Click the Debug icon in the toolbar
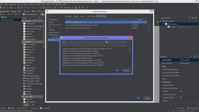The image size is (199, 112). click(x=55, y=8)
